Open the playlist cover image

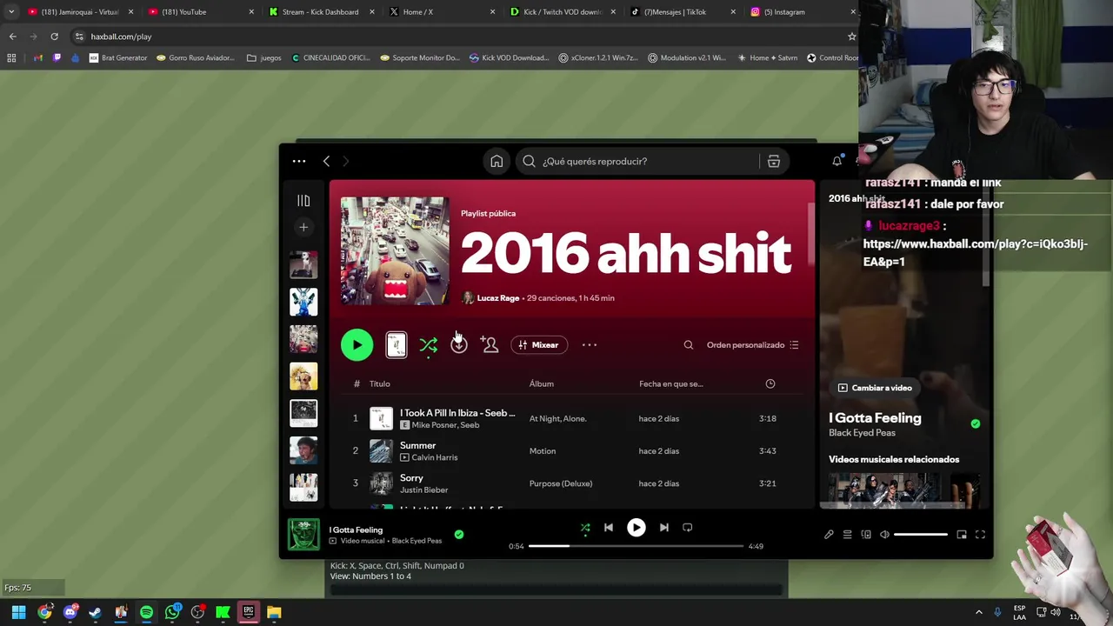(395, 250)
